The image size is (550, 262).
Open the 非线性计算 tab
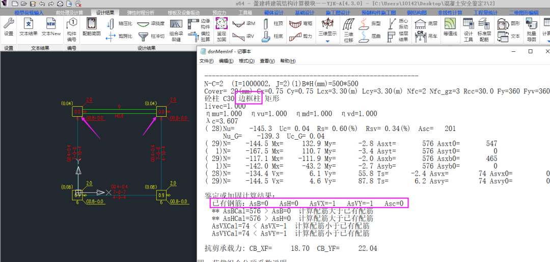tap(450, 13)
